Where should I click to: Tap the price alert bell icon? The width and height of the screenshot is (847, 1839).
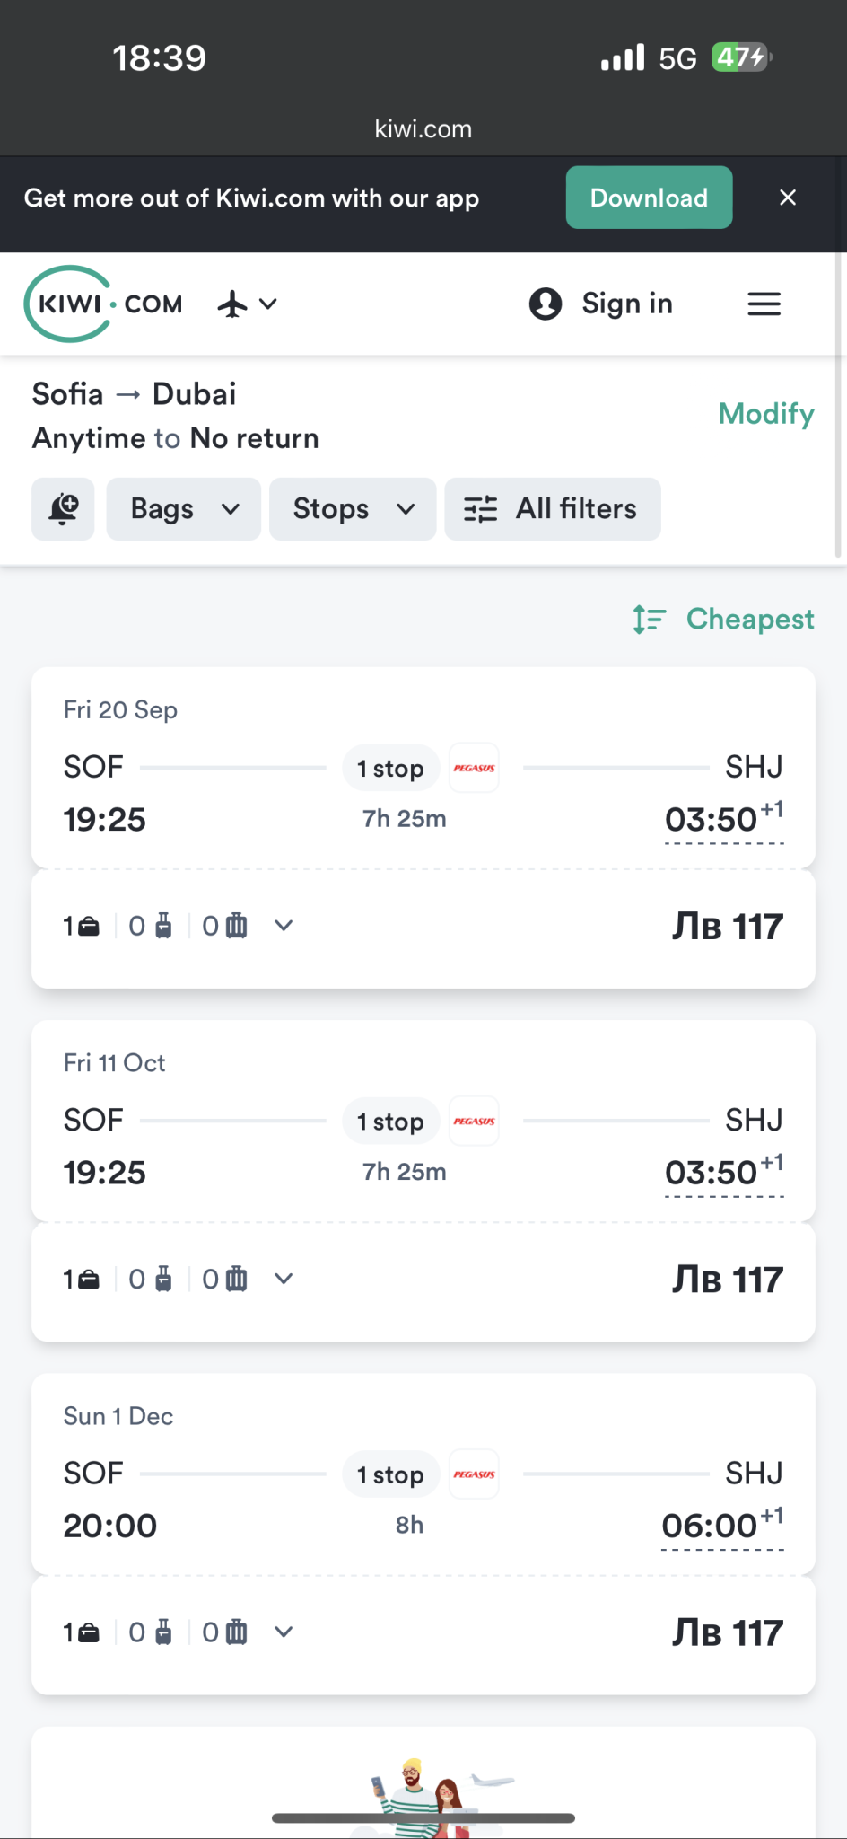(x=63, y=509)
